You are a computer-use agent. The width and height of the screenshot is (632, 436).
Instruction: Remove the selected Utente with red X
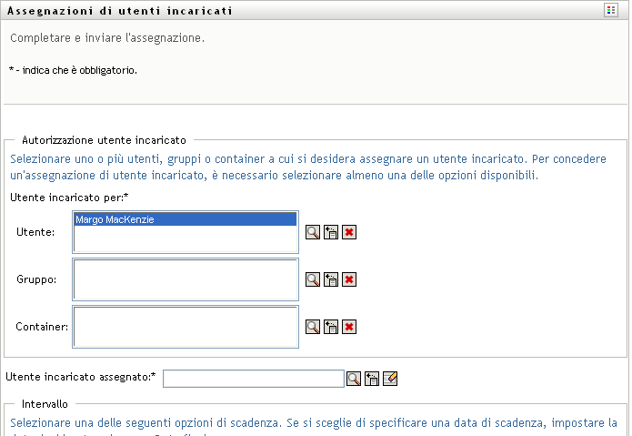point(349,232)
